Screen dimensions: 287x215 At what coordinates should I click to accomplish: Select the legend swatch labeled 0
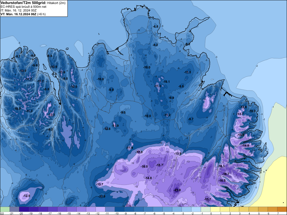tap(215, 209)
